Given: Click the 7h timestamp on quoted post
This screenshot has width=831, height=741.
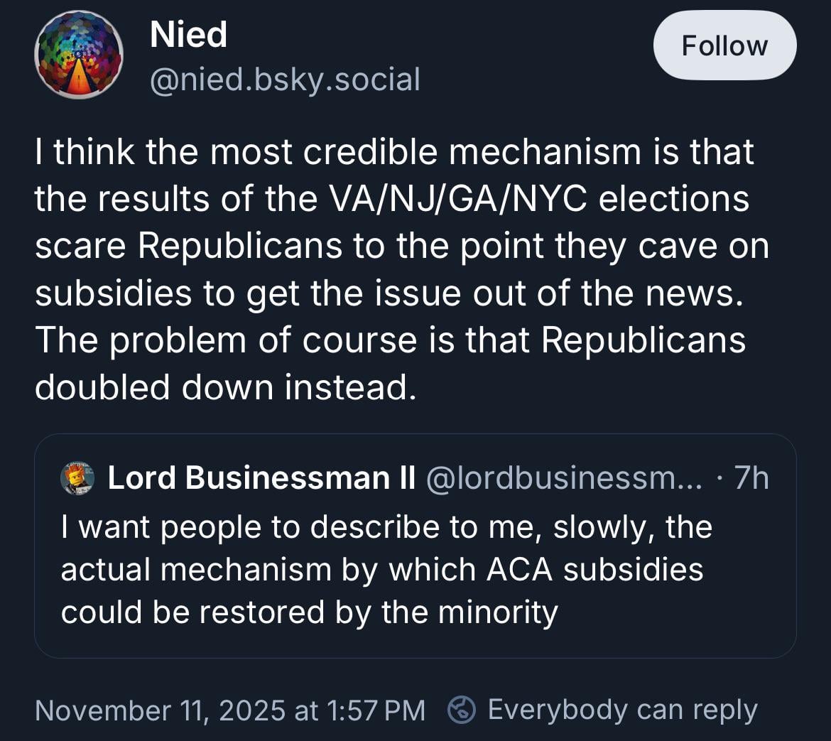Looking at the screenshot, I should pos(751,478).
